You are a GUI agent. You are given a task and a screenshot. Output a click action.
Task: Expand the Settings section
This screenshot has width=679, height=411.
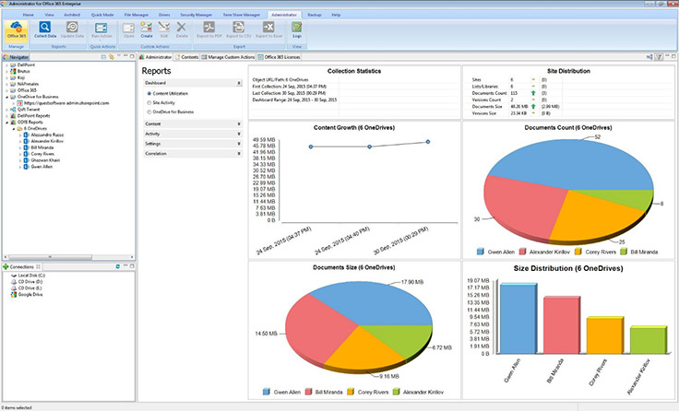[x=239, y=144]
